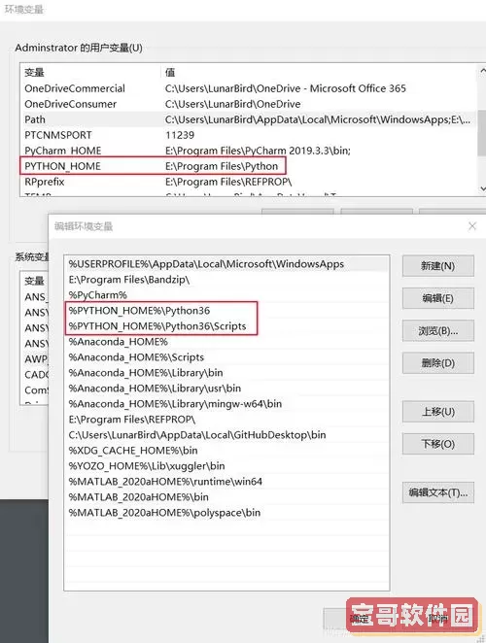Click 值 column header in user variables

coord(318,73)
